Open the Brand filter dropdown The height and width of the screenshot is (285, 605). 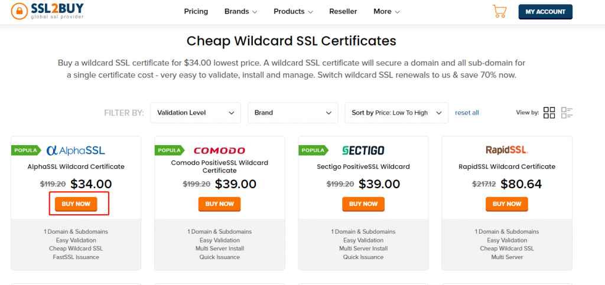[292, 113]
